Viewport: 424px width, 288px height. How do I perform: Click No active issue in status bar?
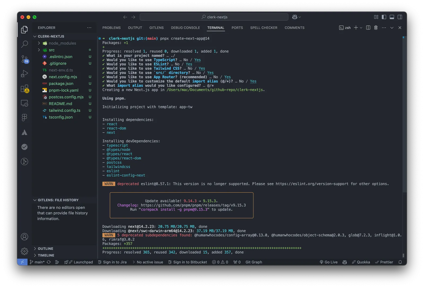pyautogui.click(x=147, y=262)
